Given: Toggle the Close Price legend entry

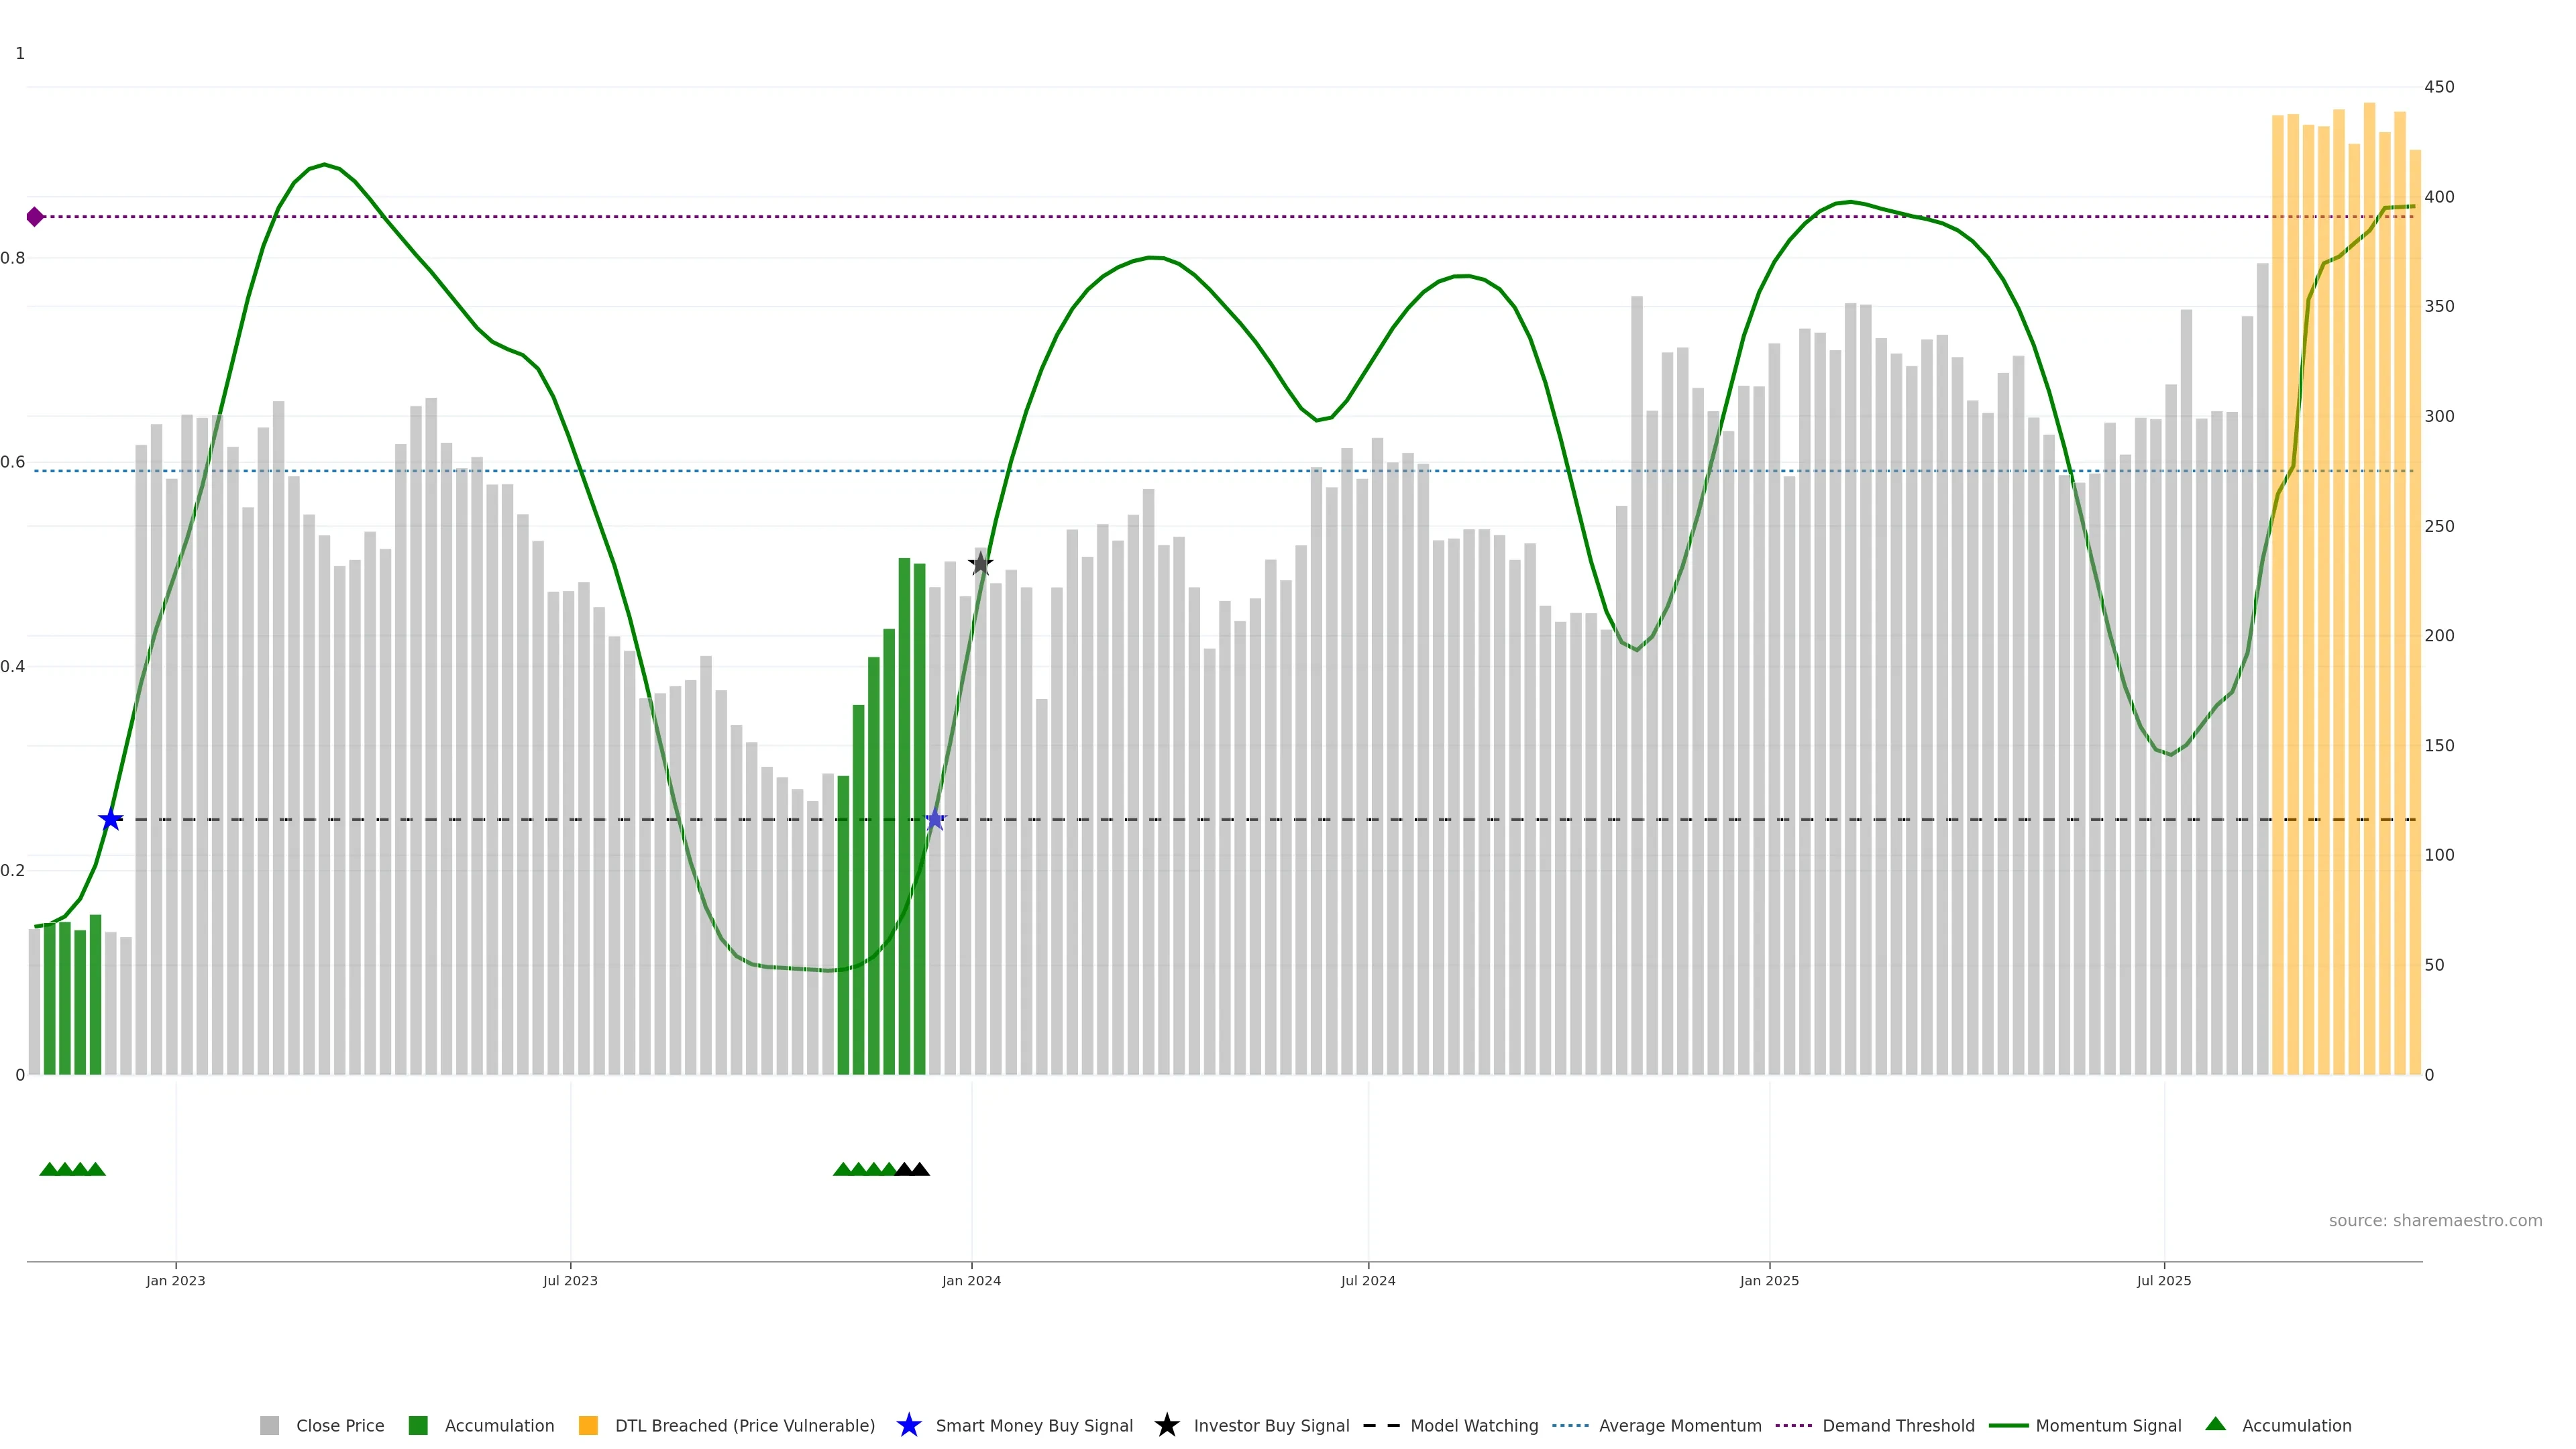Looking at the screenshot, I should click(x=339, y=1425).
